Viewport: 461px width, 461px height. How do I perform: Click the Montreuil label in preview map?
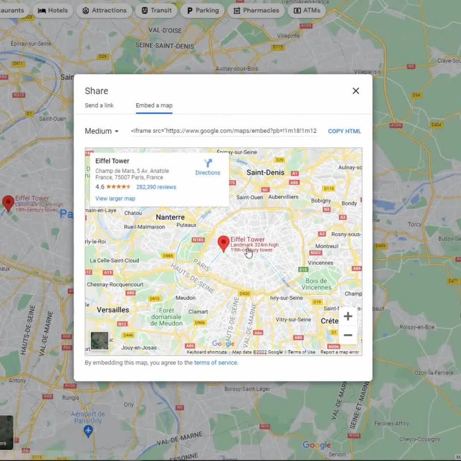coord(327,246)
